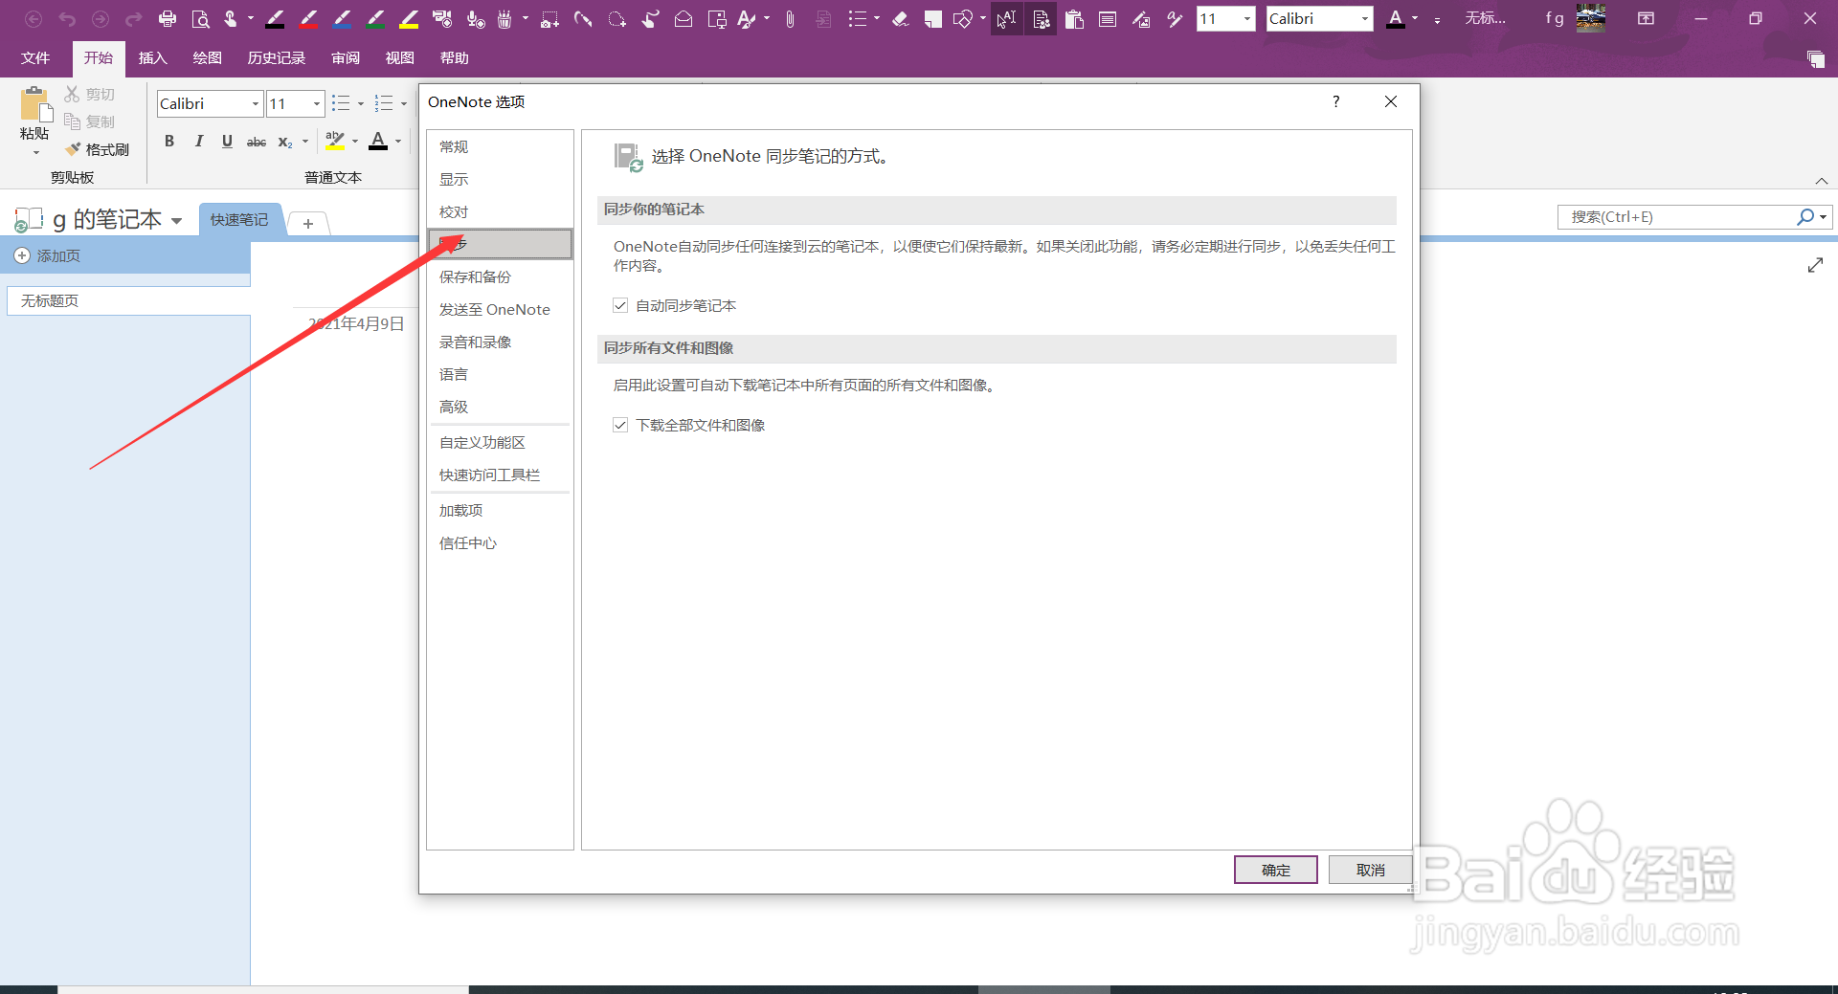Expand the notebook list dropdown arrow
1838x994 pixels.
click(176, 221)
